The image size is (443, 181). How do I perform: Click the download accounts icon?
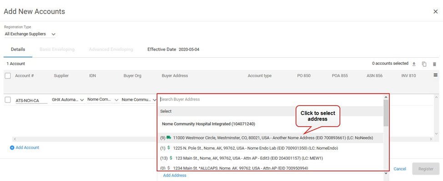point(414,64)
